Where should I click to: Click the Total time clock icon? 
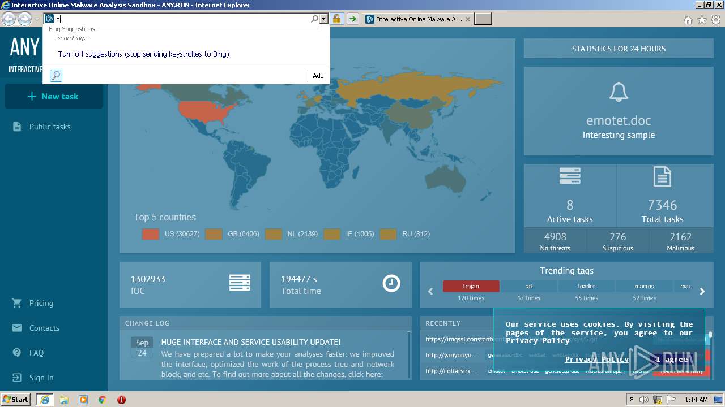pos(391,283)
